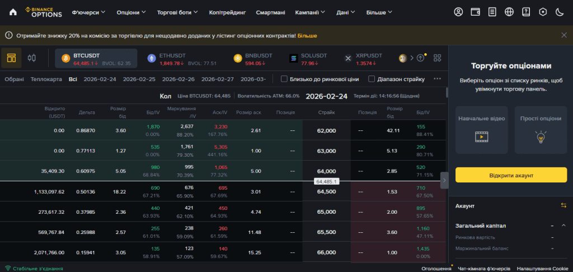Select the Всі tab

click(73, 79)
